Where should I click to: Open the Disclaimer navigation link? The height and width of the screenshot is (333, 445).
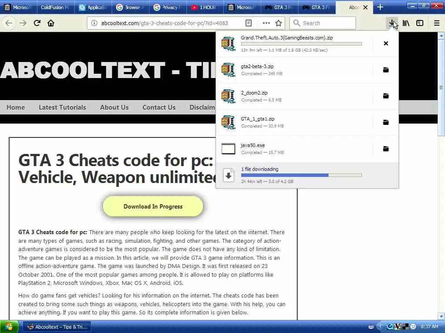tap(203, 108)
